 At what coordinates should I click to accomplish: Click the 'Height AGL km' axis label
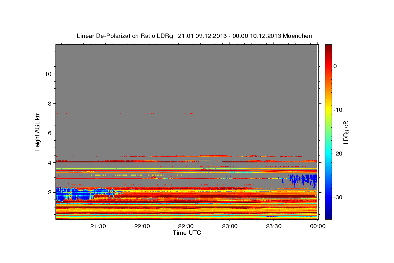[x=38, y=131]
